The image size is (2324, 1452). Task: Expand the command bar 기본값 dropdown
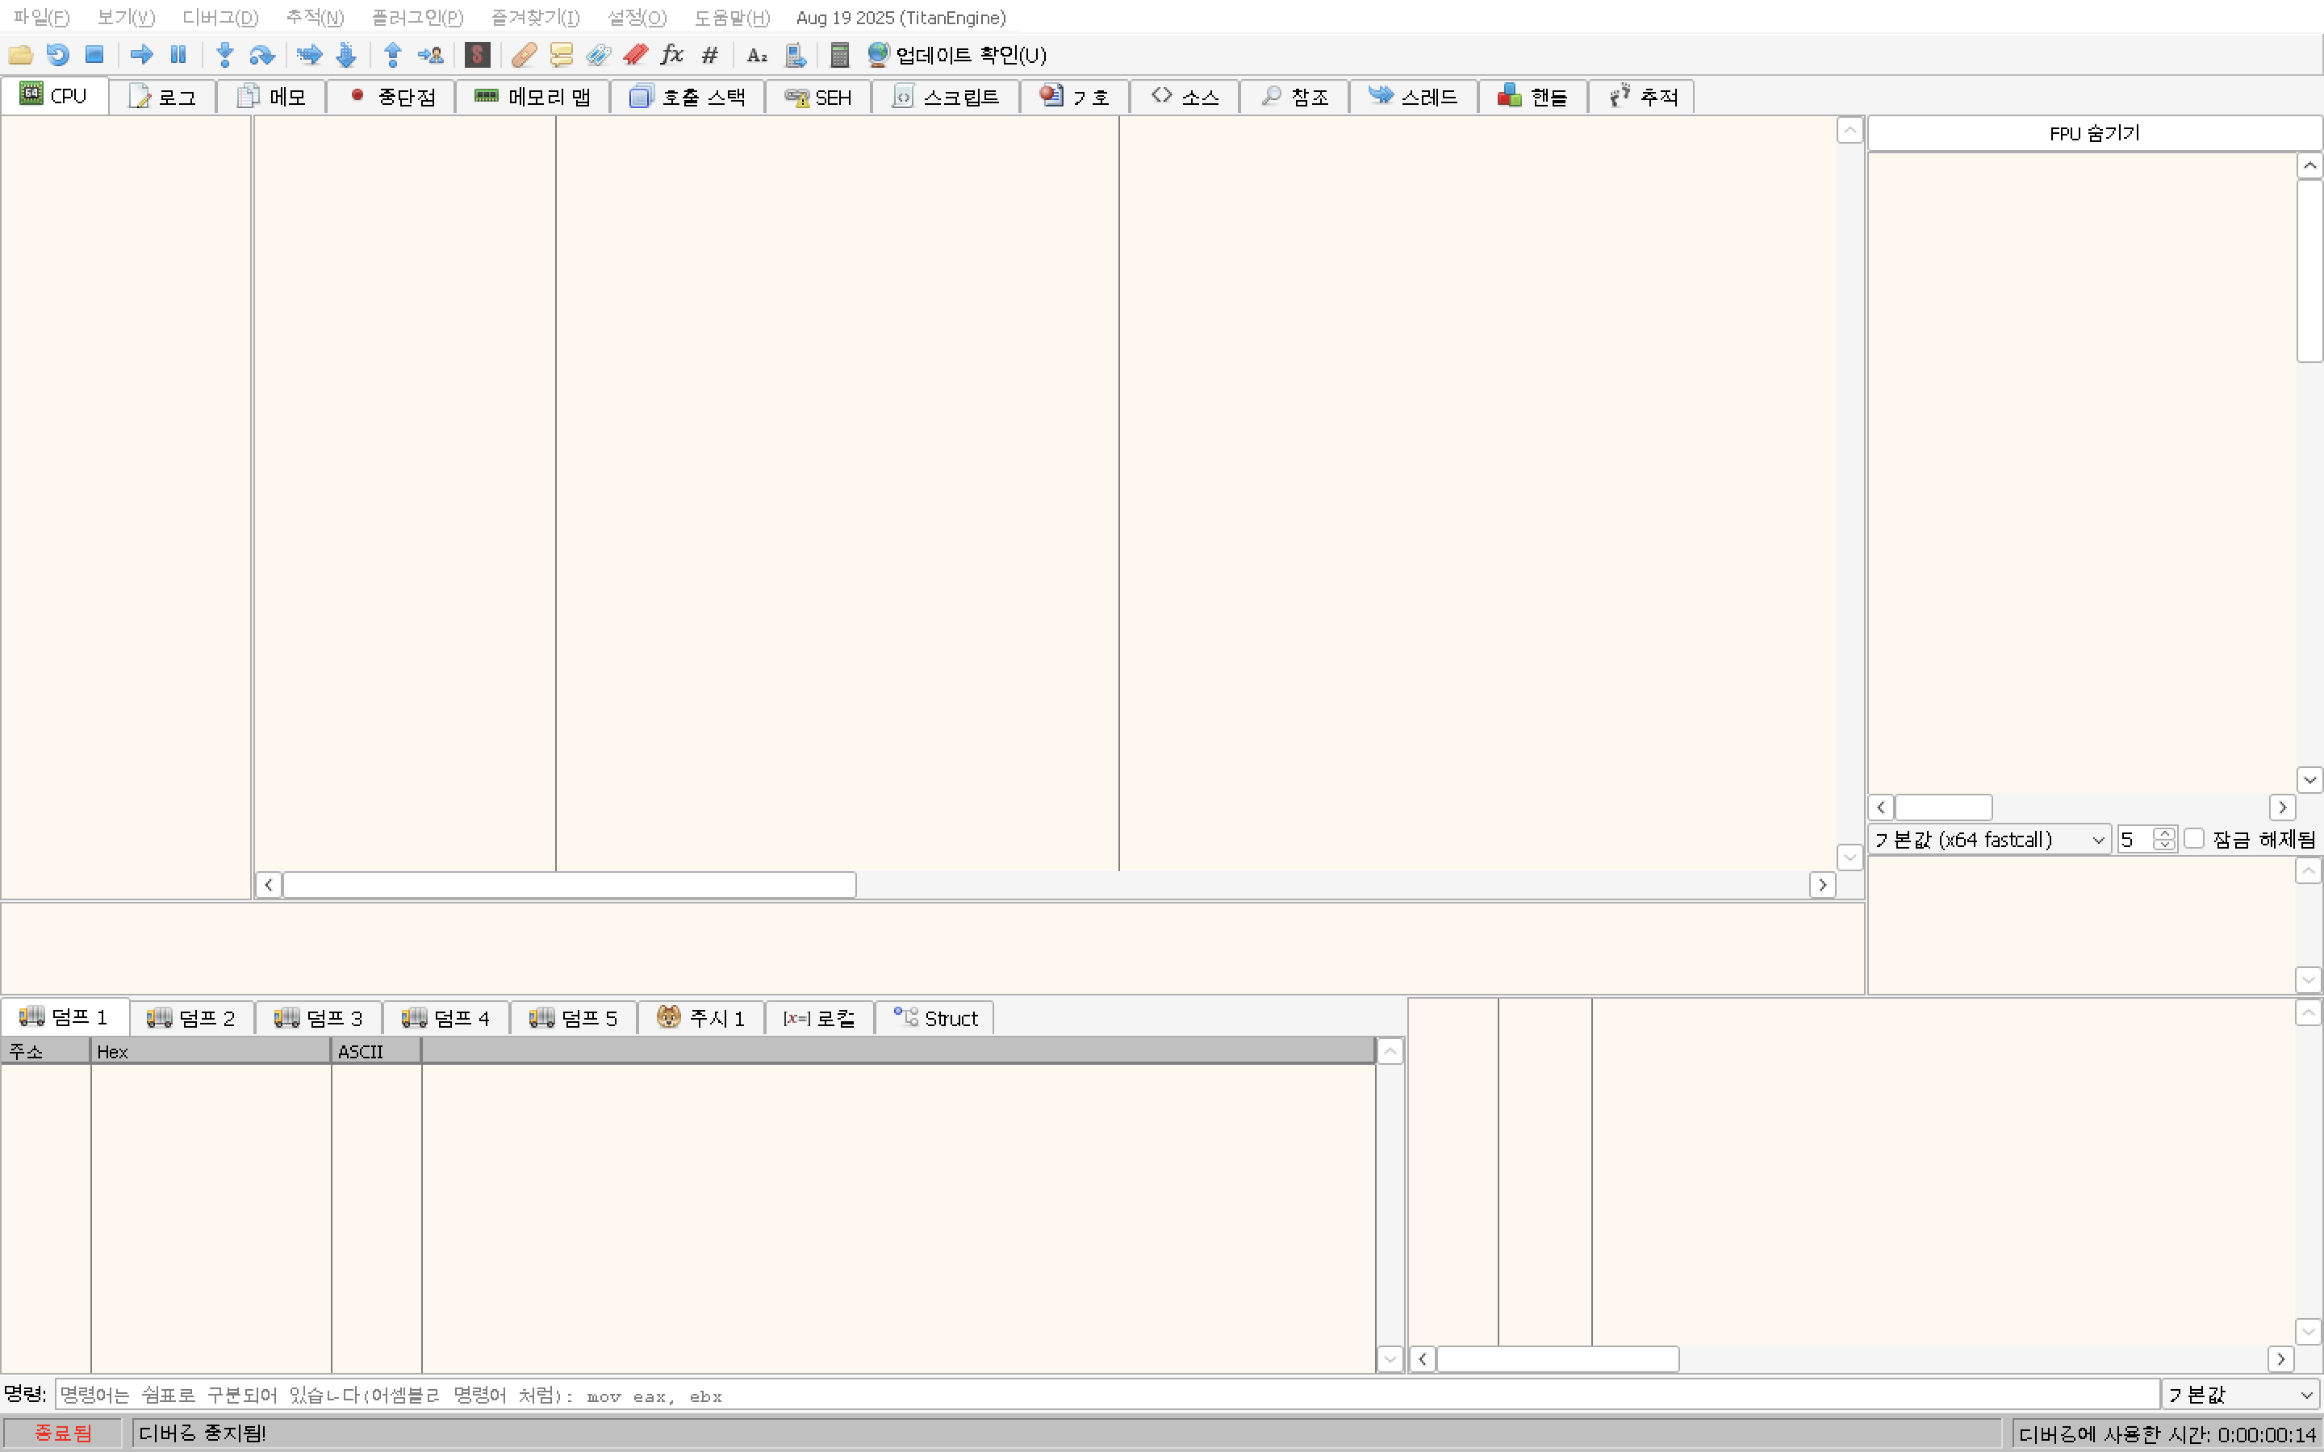click(x=2239, y=1395)
